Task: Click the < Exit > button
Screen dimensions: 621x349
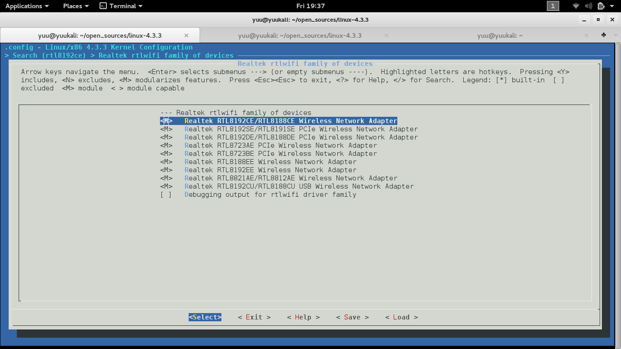Action: click(254, 317)
